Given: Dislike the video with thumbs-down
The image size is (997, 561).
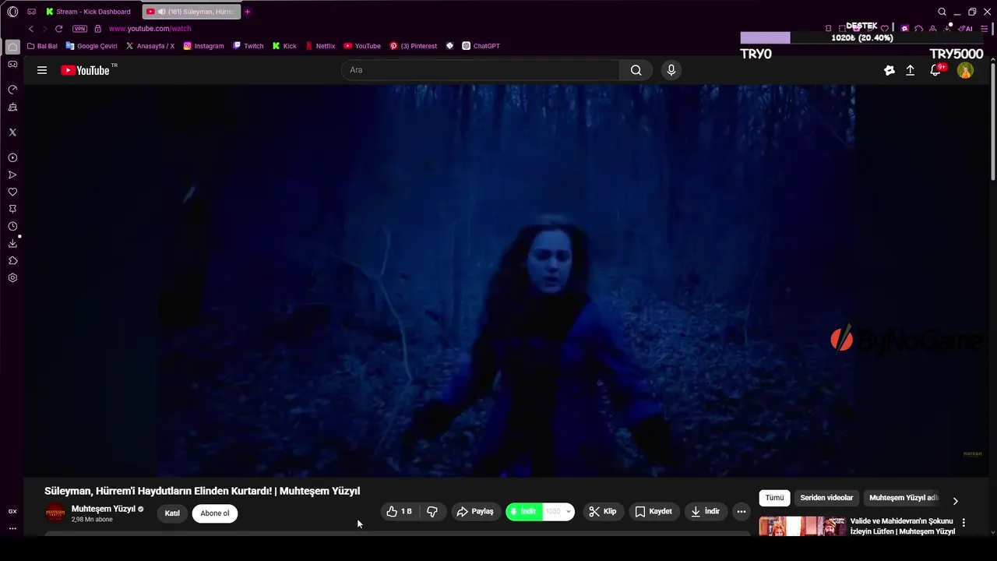Looking at the screenshot, I should [x=432, y=512].
